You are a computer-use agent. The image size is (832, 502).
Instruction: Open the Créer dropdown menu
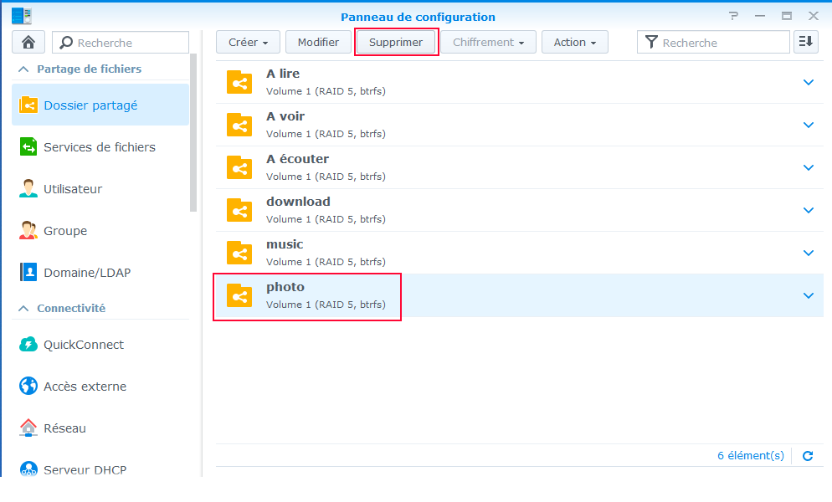click(x=248, y=42)
